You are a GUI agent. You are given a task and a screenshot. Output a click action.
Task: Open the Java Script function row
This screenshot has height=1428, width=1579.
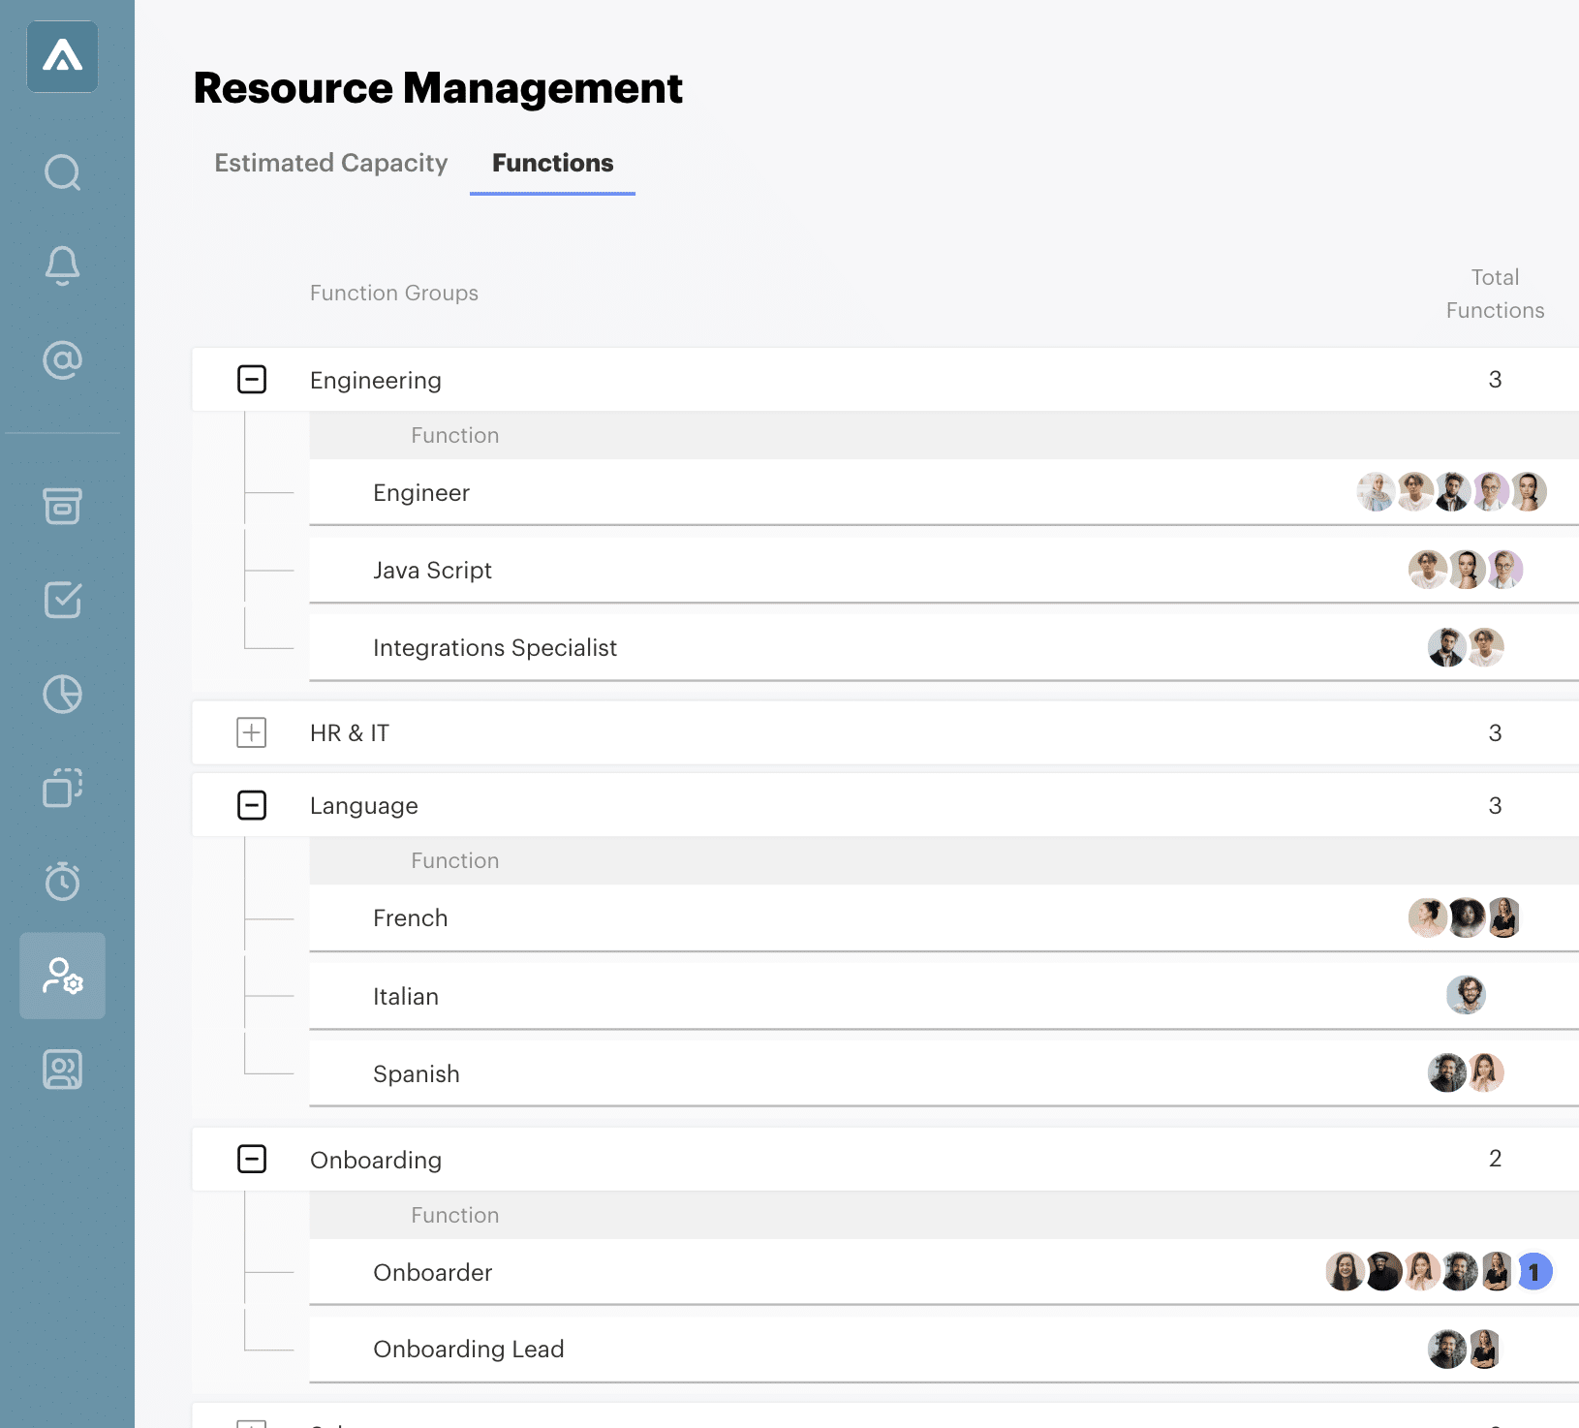pos(432,571)
